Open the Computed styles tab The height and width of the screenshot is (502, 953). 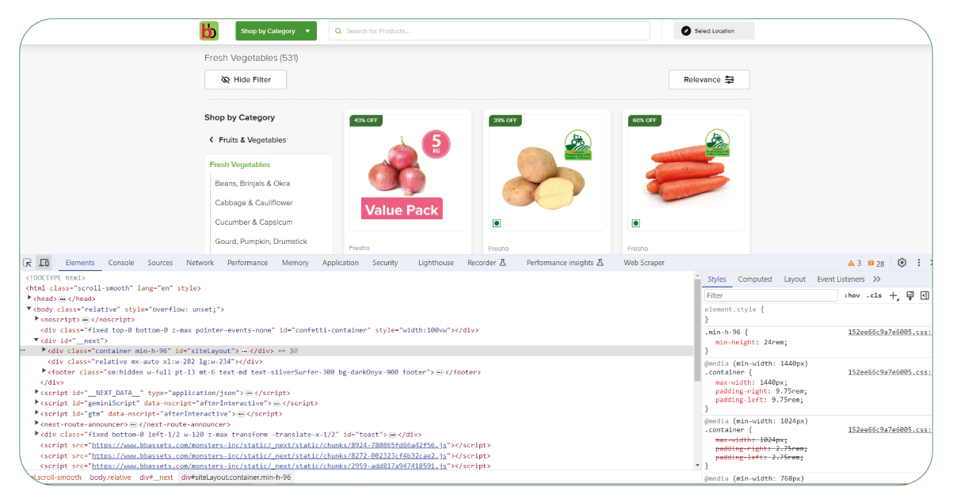tap(755, 280)
